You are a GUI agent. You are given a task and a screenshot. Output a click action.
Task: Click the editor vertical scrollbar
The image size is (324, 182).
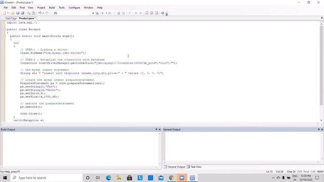click(x=321, y=65)
